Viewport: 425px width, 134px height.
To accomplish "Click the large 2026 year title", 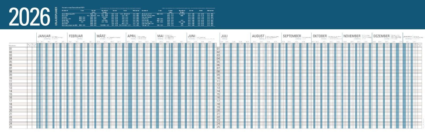I will [x=29, y=17].
